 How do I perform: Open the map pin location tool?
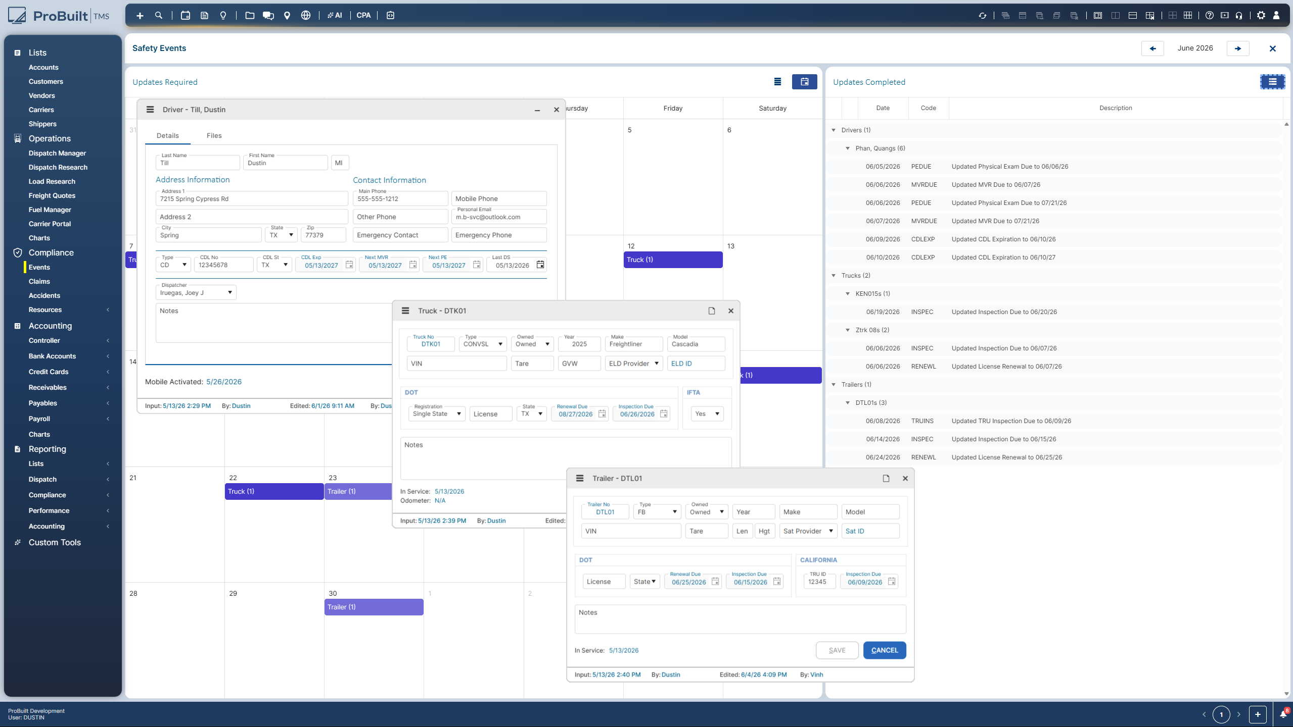click(287, 16)
